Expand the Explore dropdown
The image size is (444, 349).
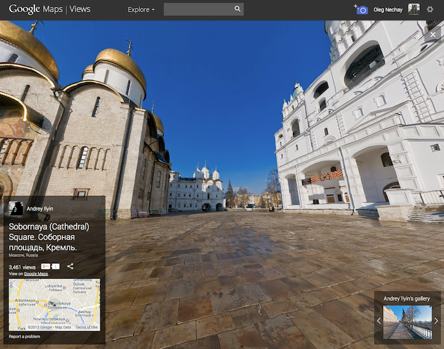click(141, 9)
